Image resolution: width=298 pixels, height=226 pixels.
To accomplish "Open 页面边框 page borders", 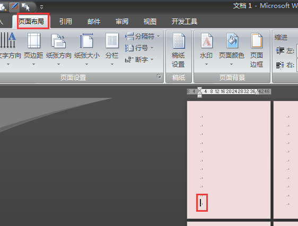I will click(x=257, y=50).
